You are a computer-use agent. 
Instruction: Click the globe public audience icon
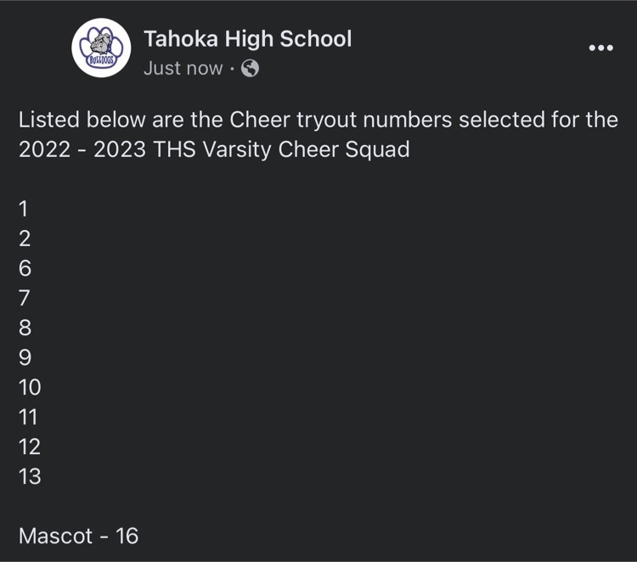point(250,68)
